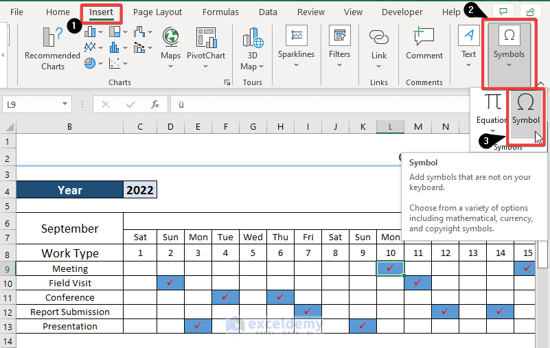The width and height of the screenshot is (550, 348).
Task: Choose Symbol from the Symbols dropdown
Action: point(525,113)
